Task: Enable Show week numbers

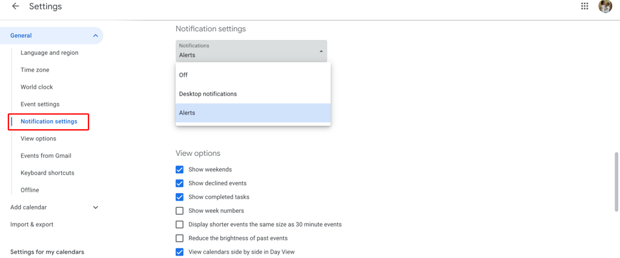Action: (179, 211)
